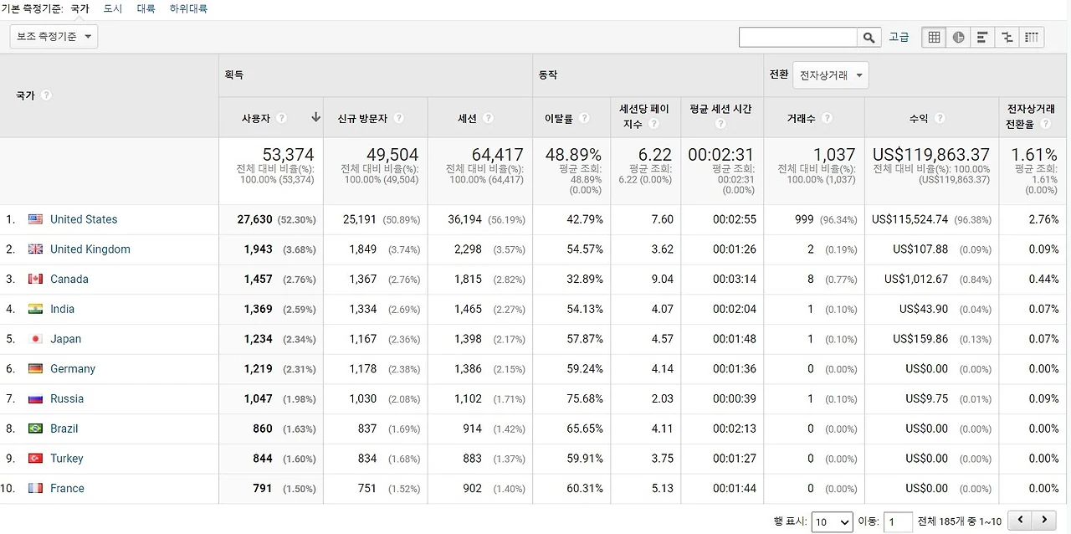Go to next page arrow
This screenshot has width=1071, height=534.
[1044, 521]
